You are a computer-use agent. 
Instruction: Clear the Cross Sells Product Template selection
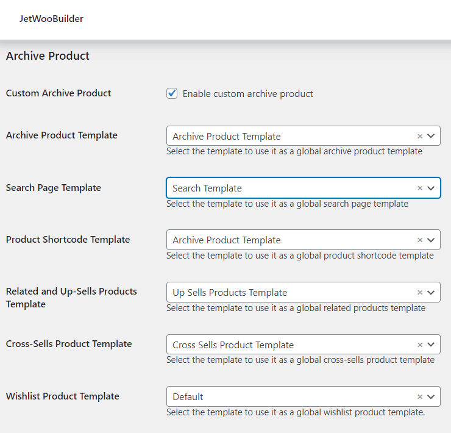tap(420, 345)
